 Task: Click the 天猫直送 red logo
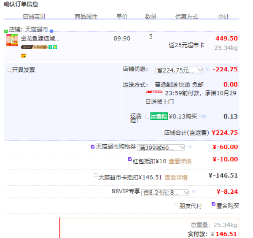154,92
